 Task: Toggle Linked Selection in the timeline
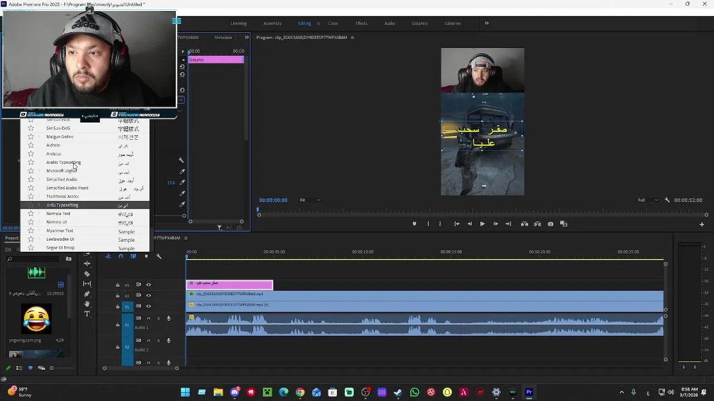(133, 256)
